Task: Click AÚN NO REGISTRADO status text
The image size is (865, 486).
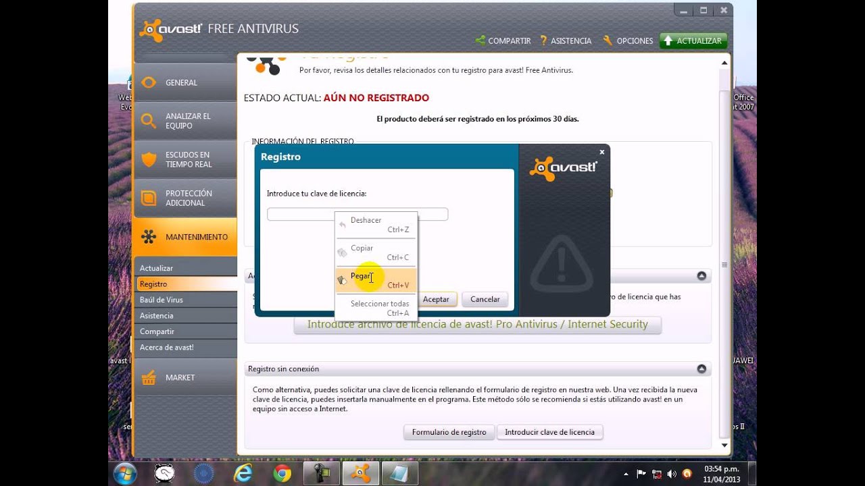Action: point(376,98)
